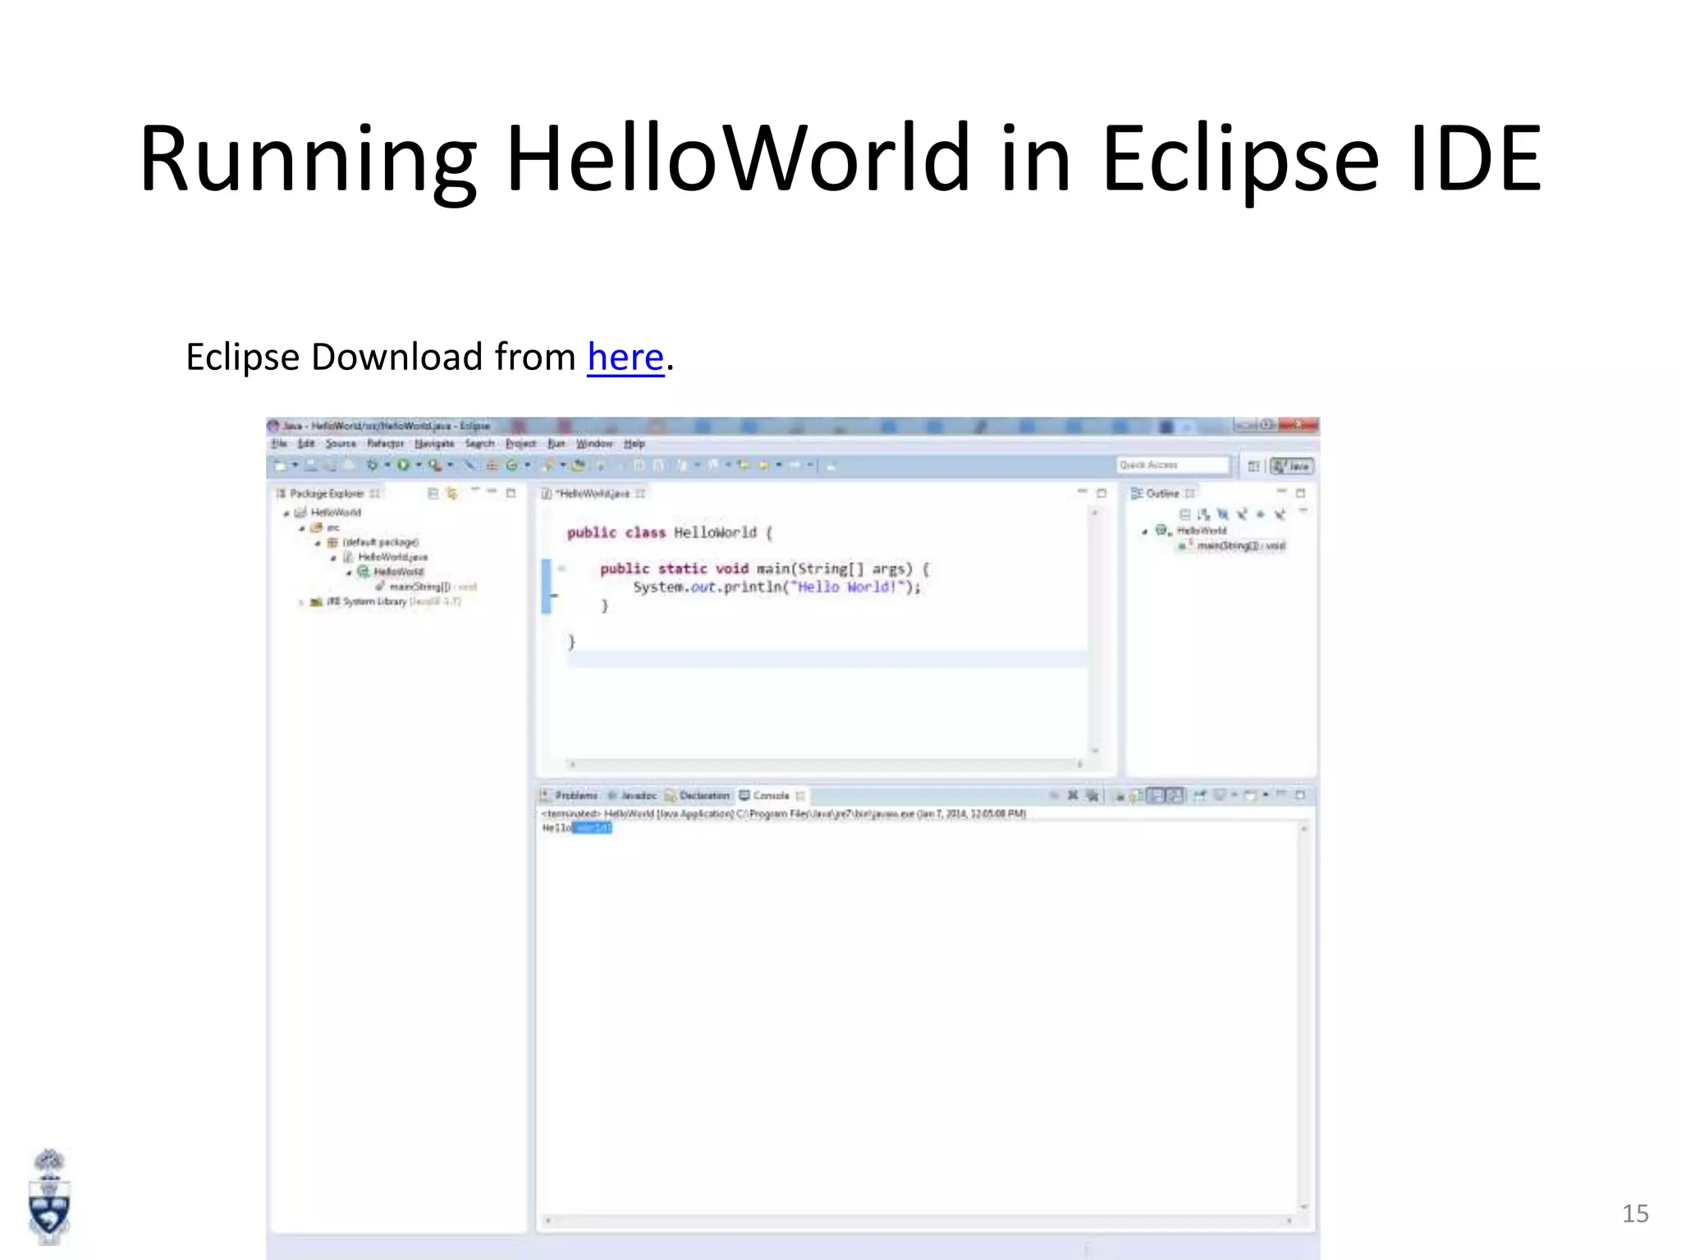Image resolution: width=1681 pixels, height=1260 pixels.
Task: Click the green Run toolbar icon
Action: click(x=403, y=466)
